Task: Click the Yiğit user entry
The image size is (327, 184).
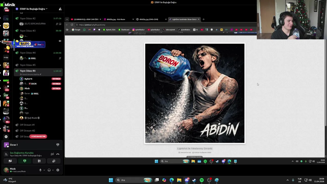Action: tap(27, 113)
